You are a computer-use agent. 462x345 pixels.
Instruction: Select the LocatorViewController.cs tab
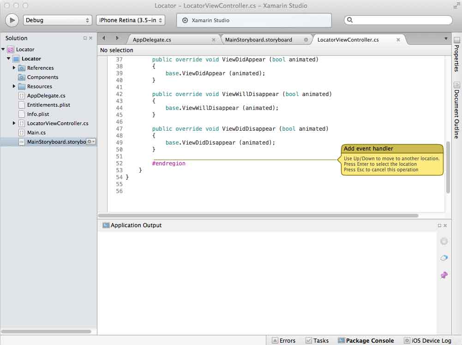point(348,40)
